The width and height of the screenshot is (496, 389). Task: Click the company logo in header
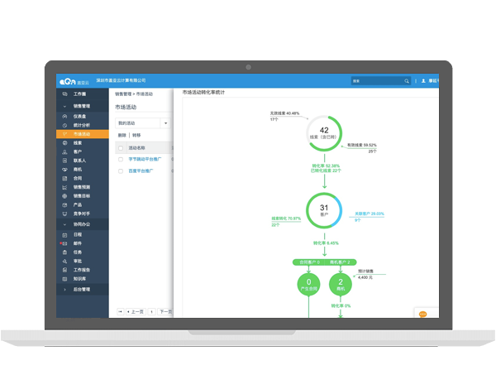[74, 81]
